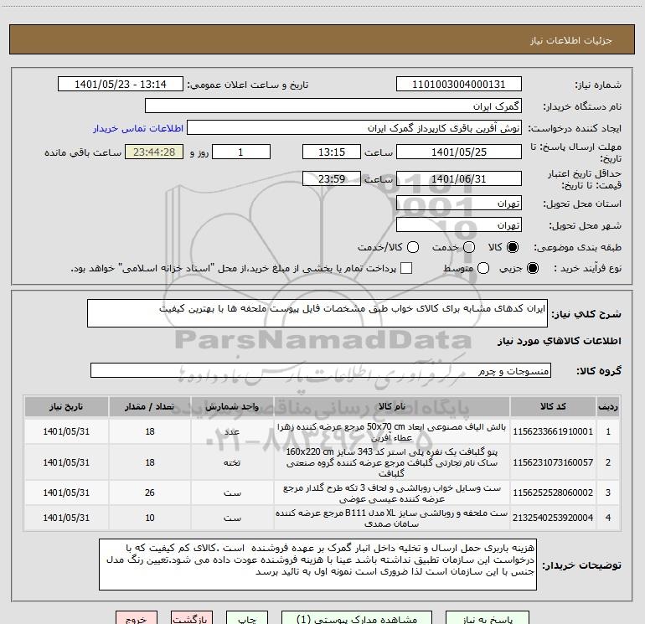Click the buyer organization field گمرک ایران

[333, 106]
